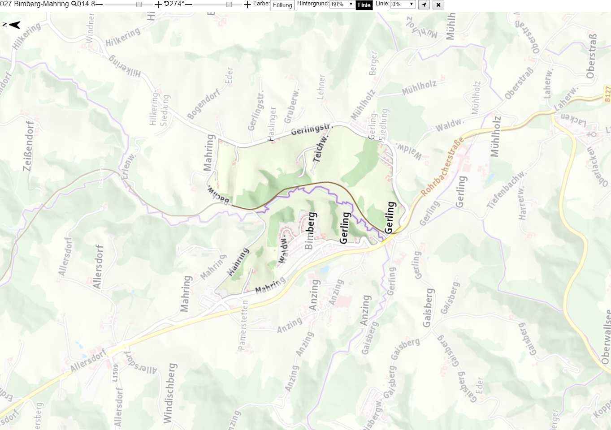Click the Gerlingstr. road label
This screenshot has width=611, height=430.
click(x=312, y=129)
